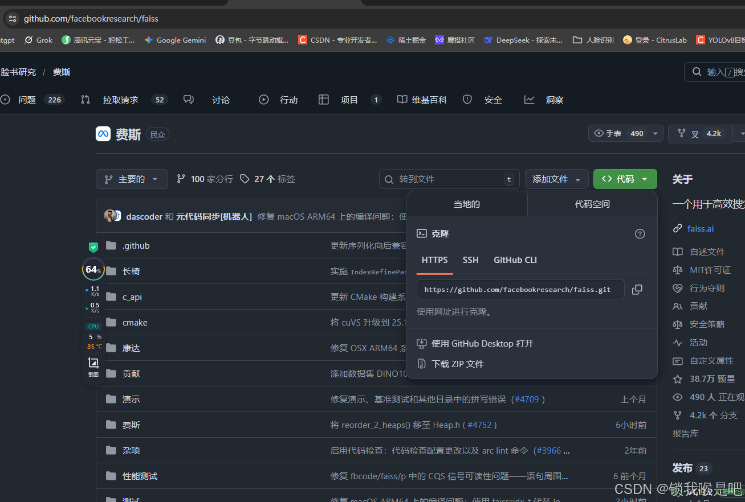The height and width of the screenshot is (502, 745).
Task: Expand the 主要的 branch dropdown
Action: click(132, 179)
